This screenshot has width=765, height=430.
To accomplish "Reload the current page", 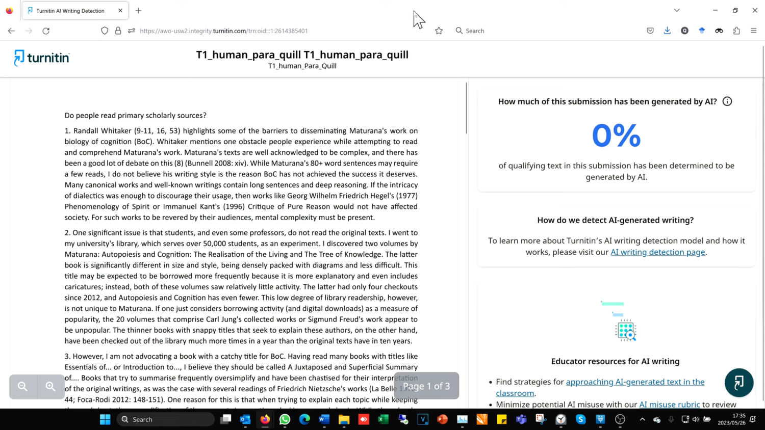I will coord(46,31).
